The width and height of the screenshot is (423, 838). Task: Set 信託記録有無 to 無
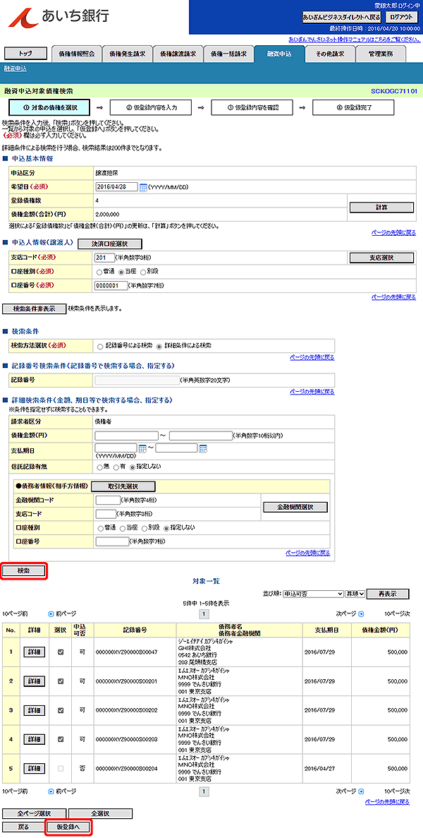(x=99, y=467)
